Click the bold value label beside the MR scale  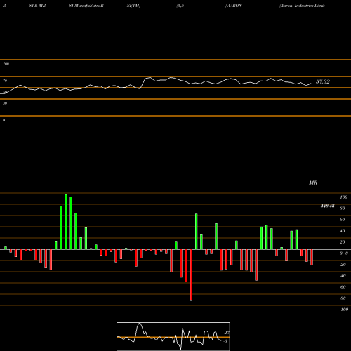tap(327, 206)
